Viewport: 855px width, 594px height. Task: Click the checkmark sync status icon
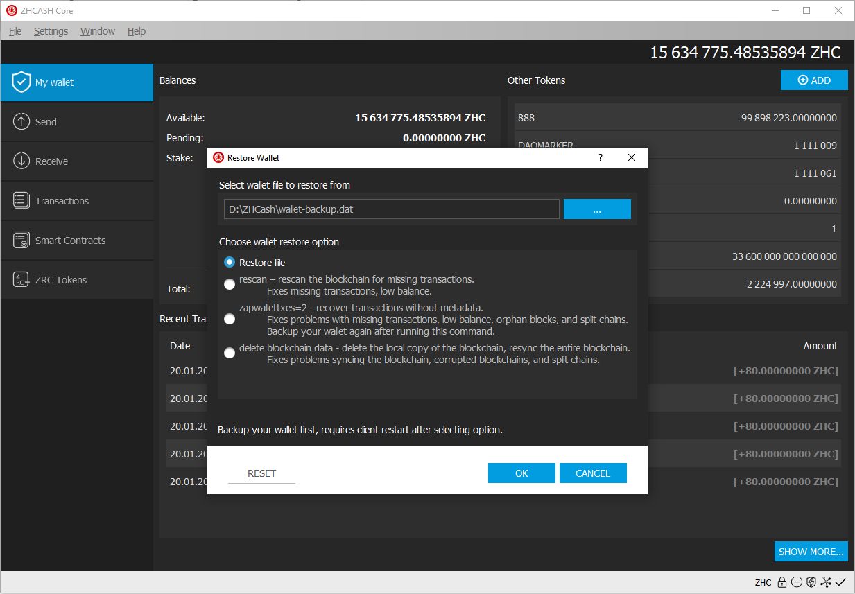(x=840, y=582)
